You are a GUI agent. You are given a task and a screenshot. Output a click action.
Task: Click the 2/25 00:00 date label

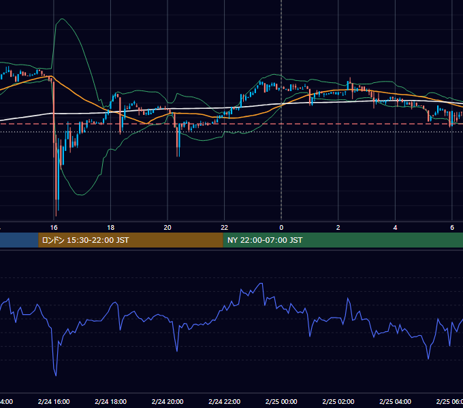pyautogui.click(x=281, y=401)
